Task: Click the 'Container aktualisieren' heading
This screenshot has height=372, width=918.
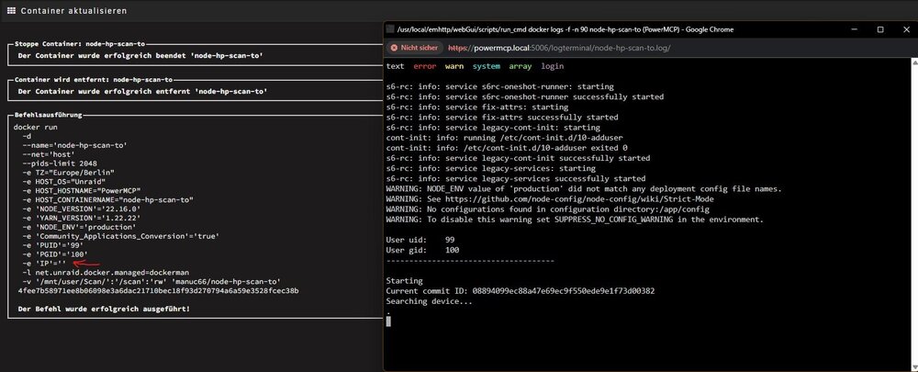Action: coord(73,10)
